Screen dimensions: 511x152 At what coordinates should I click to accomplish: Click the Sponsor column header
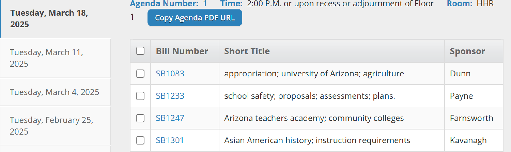pos(467,51)
